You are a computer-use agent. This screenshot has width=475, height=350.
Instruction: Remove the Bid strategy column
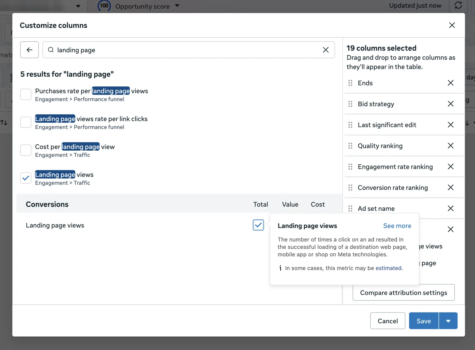coord(451,104)
